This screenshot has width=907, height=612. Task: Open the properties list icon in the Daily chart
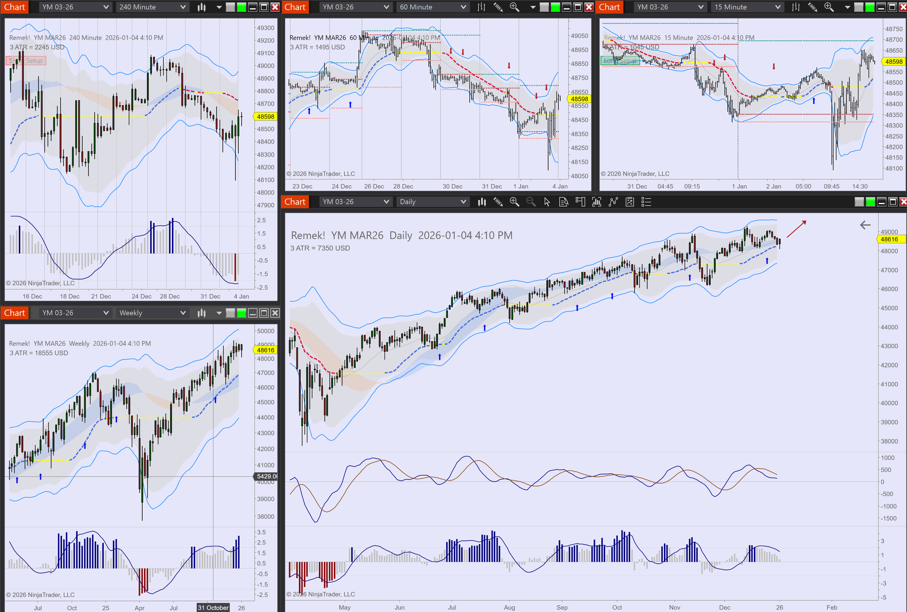point(646,202)
